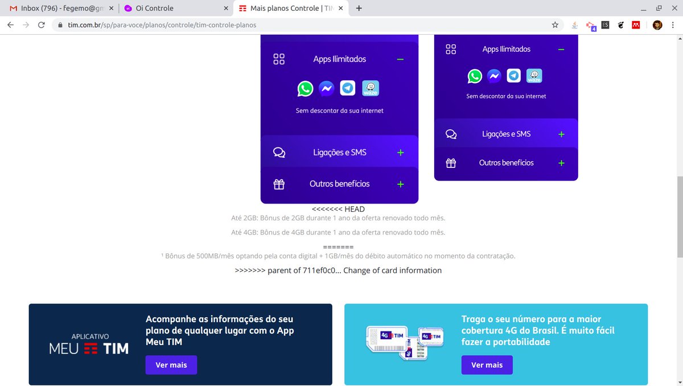Click the Java cup extension icon
683x386 pixels.
[x=575, y=25]
